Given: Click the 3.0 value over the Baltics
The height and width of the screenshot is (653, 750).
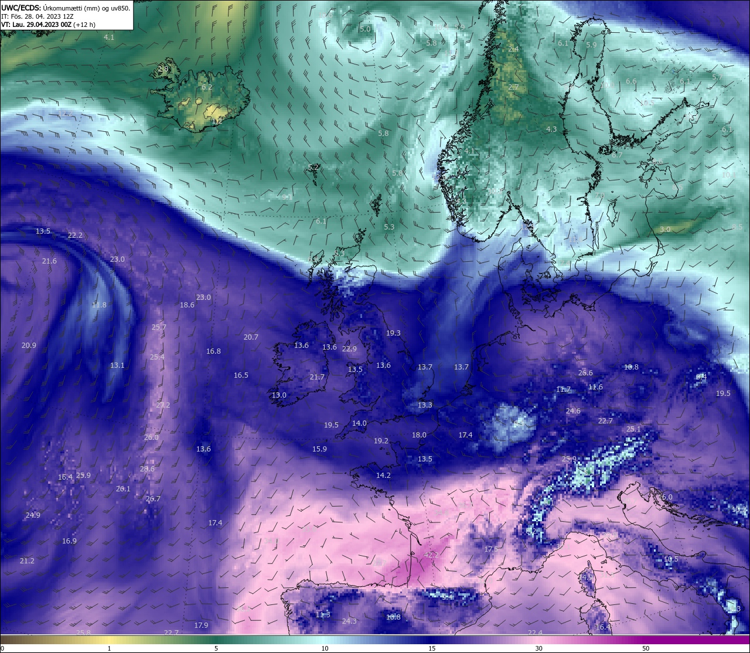Looking at the screenshot, I should click(665, 230).
